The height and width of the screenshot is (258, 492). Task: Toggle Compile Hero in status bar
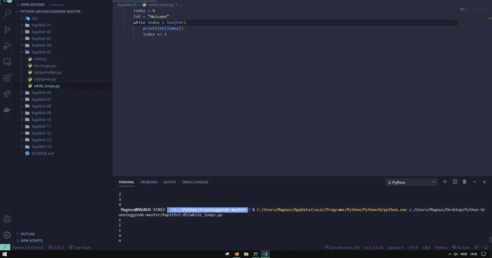tap(342, 247)
